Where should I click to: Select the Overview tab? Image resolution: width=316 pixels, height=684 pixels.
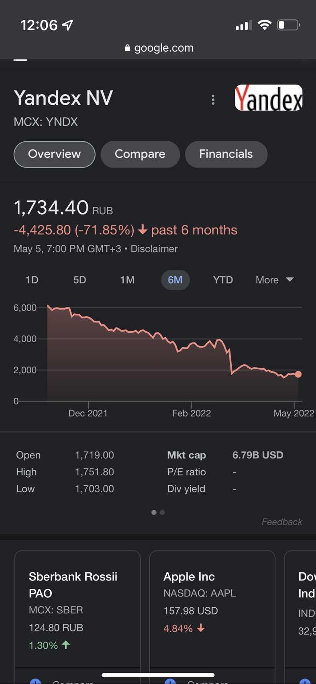(54, 154)
